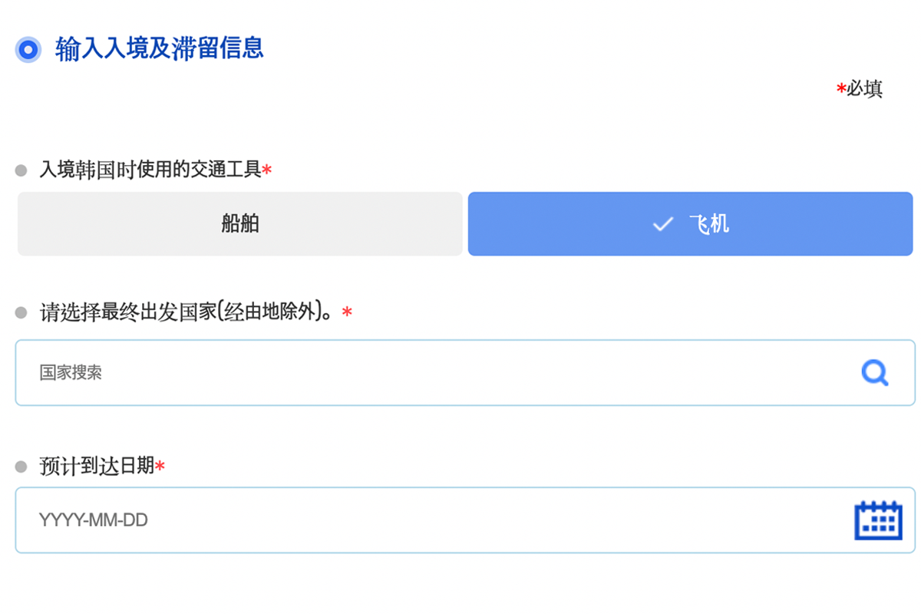Select the 输入入境及滞留信息 section header

[158, 48]
